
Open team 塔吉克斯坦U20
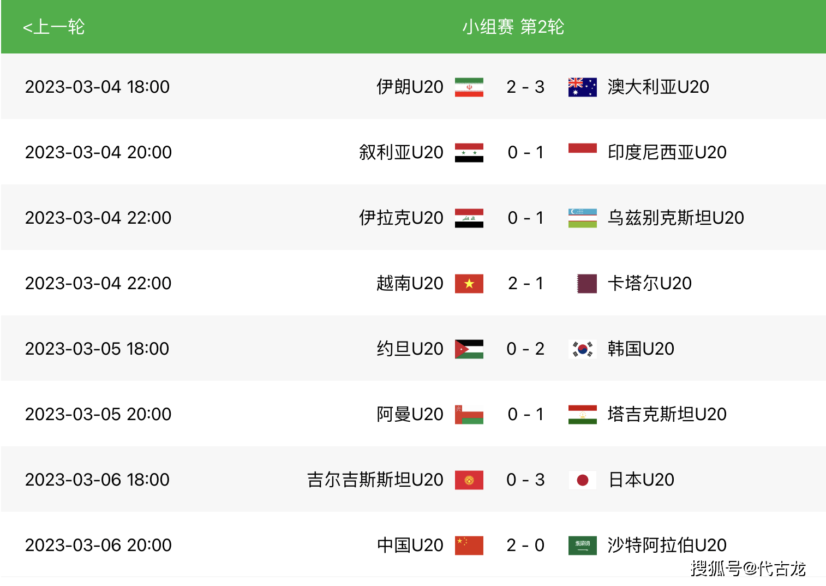pos(667,414)
